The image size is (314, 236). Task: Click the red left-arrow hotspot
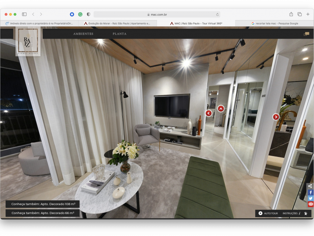209,113
